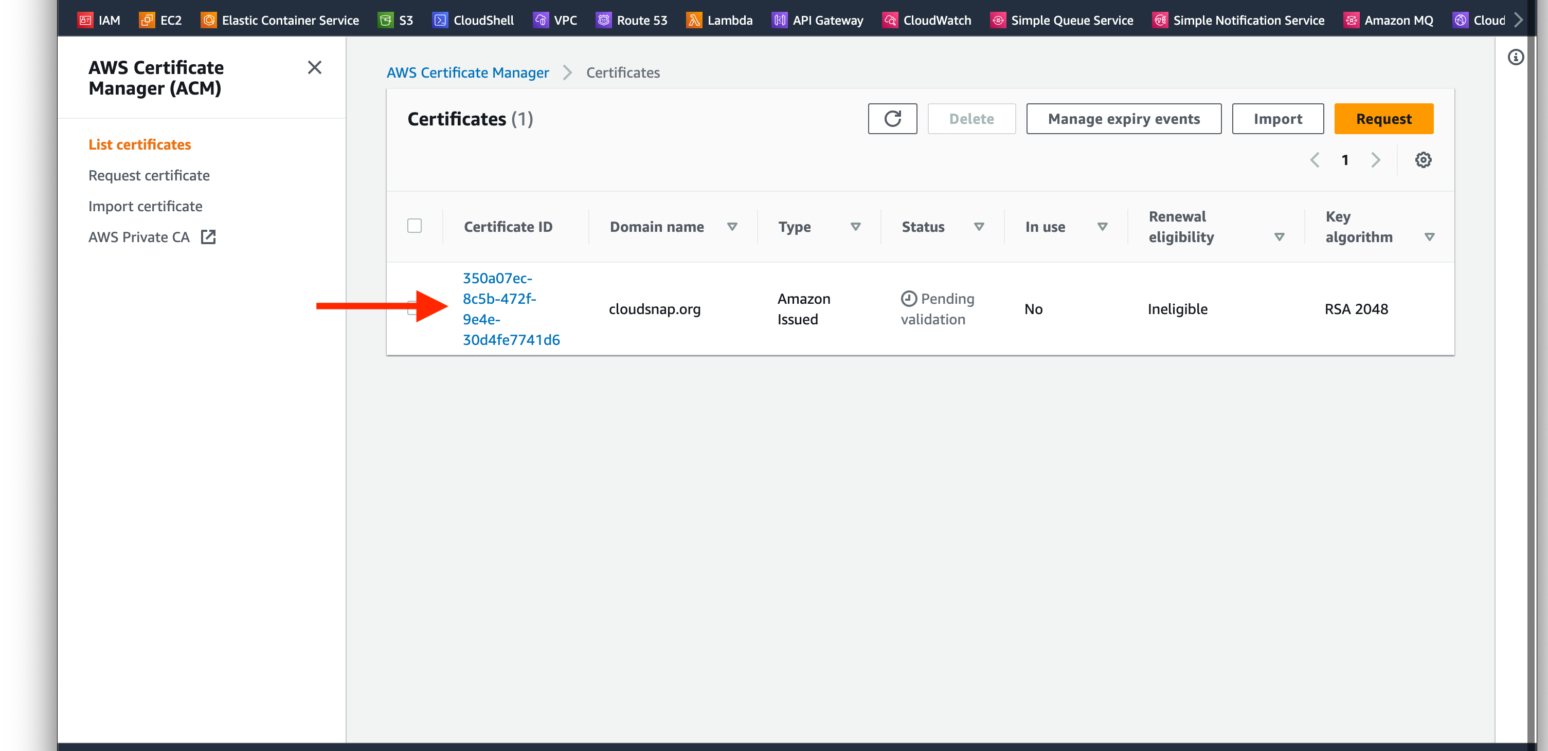
Task: Launch CloudShell from its shortcut icon
Action: coord(440,20)
